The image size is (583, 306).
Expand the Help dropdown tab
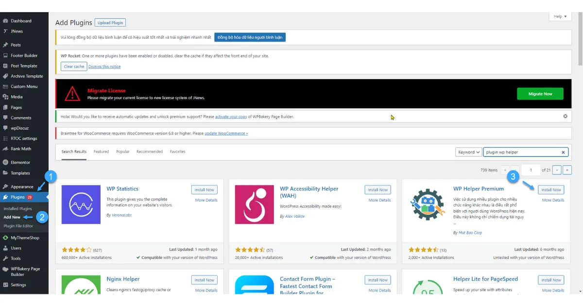560,17
